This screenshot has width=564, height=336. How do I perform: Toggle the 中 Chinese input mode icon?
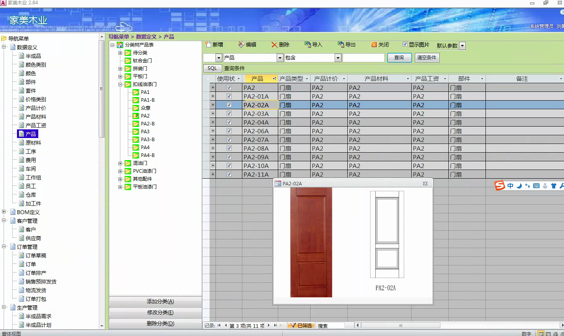coord(510,186)
